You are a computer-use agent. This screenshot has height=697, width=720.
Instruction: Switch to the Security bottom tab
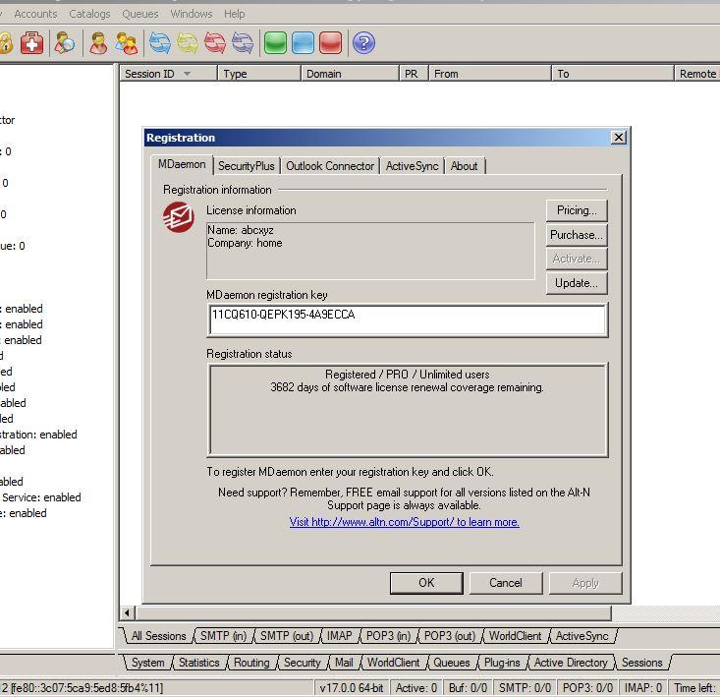[x=303, y=663]
